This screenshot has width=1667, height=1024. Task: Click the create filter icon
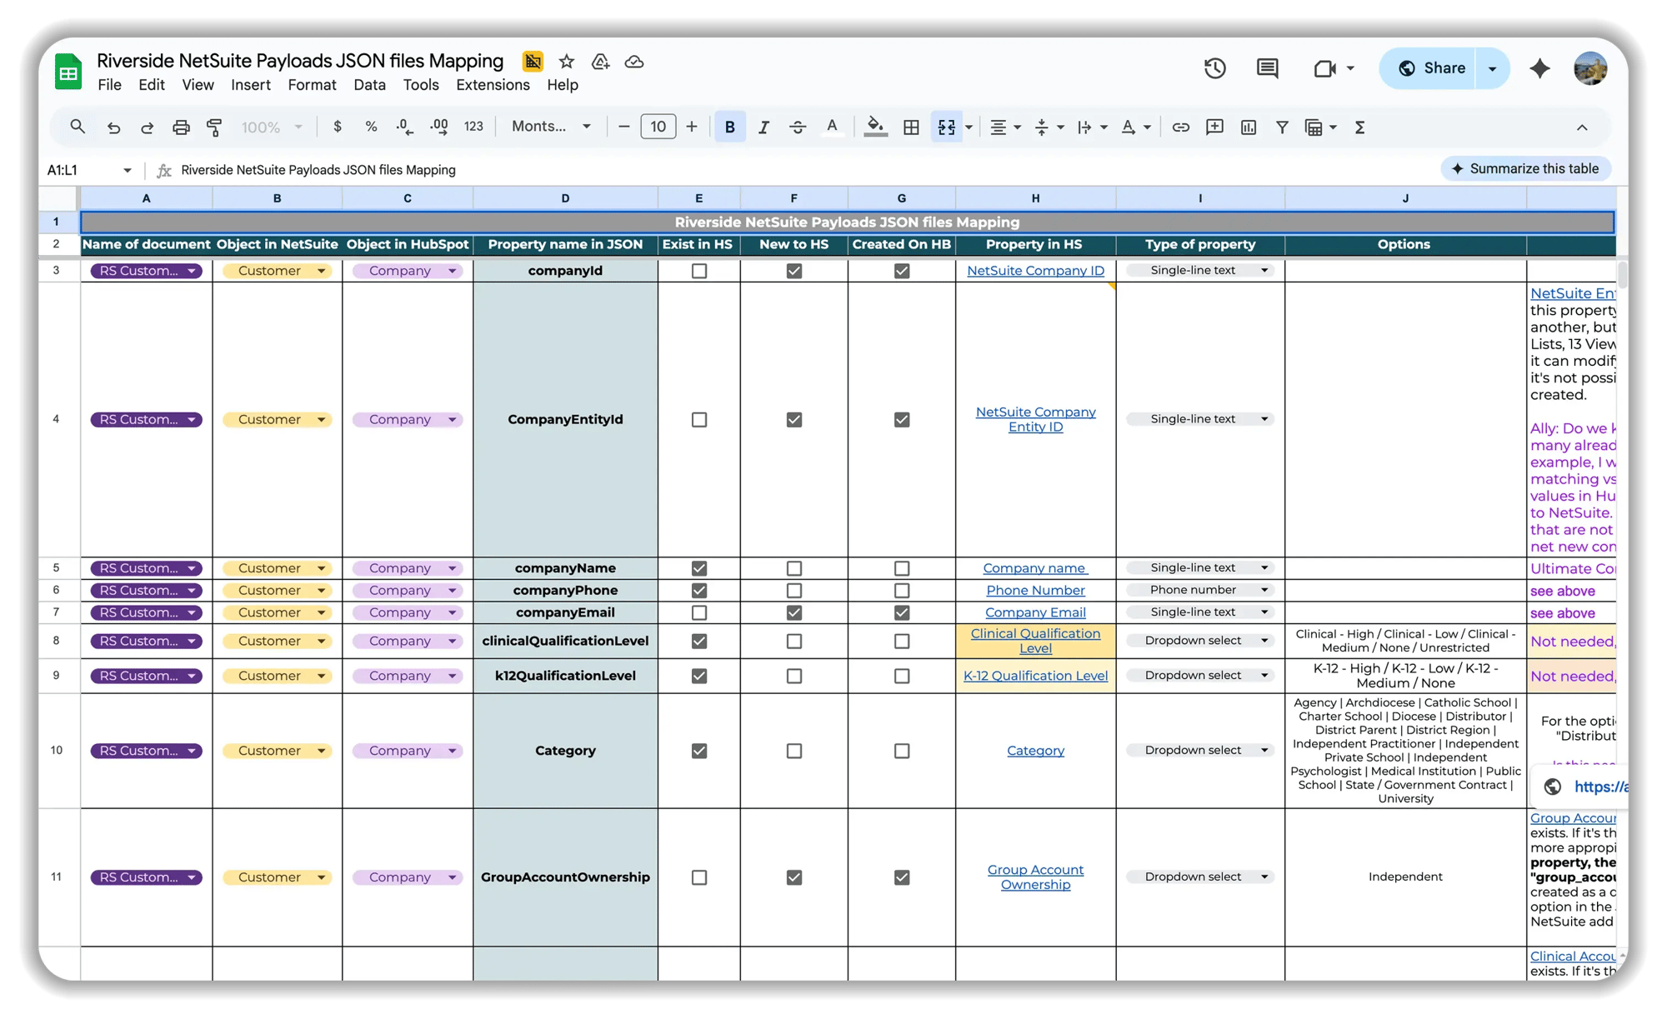pos(1282,127)
